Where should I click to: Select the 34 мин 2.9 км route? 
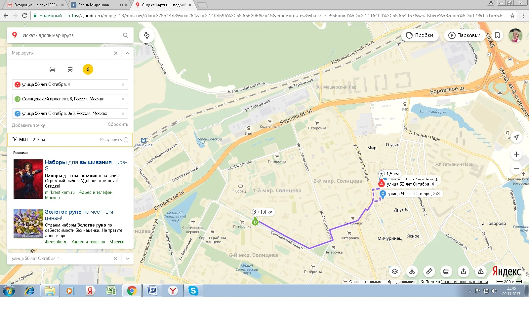pos(70,140)
